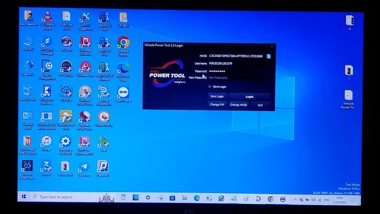
Task: Select the Minimal ADB and Fastboot icon
Action: coord(47,121)
